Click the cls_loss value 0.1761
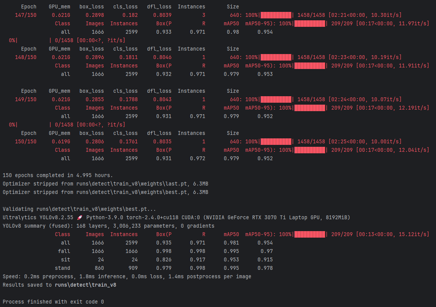The height and width of the screenshot is (307, 436). click(129, 141)
